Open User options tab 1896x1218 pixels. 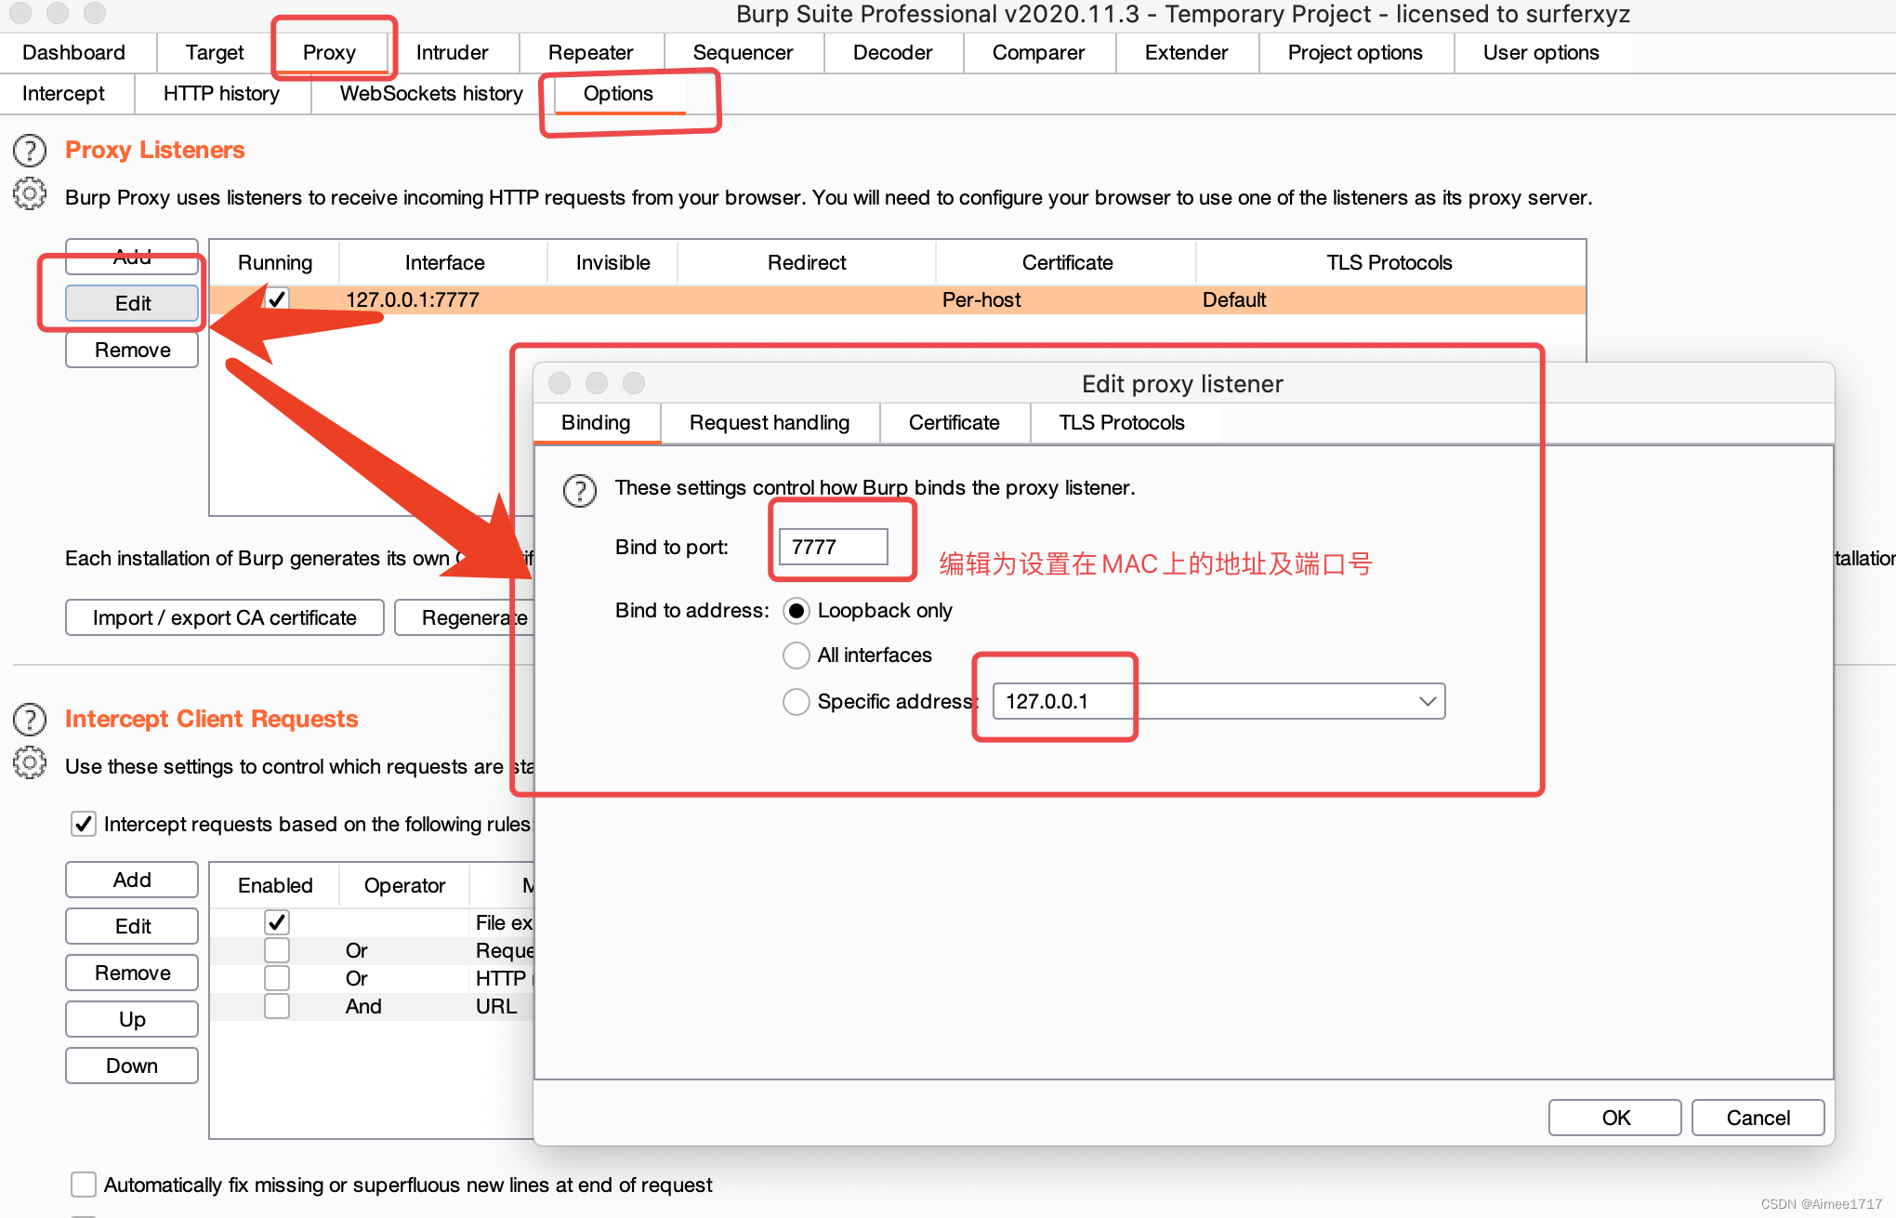[x=1541, y=53]
